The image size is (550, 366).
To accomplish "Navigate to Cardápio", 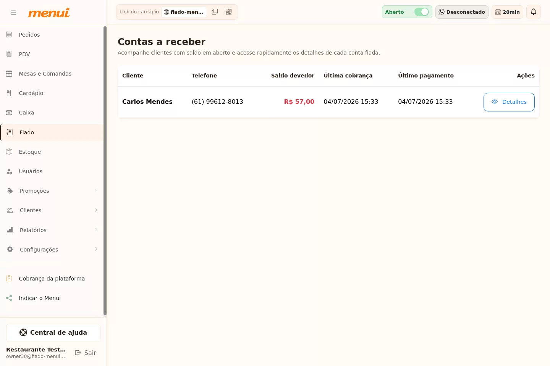I will click(52, 93).
